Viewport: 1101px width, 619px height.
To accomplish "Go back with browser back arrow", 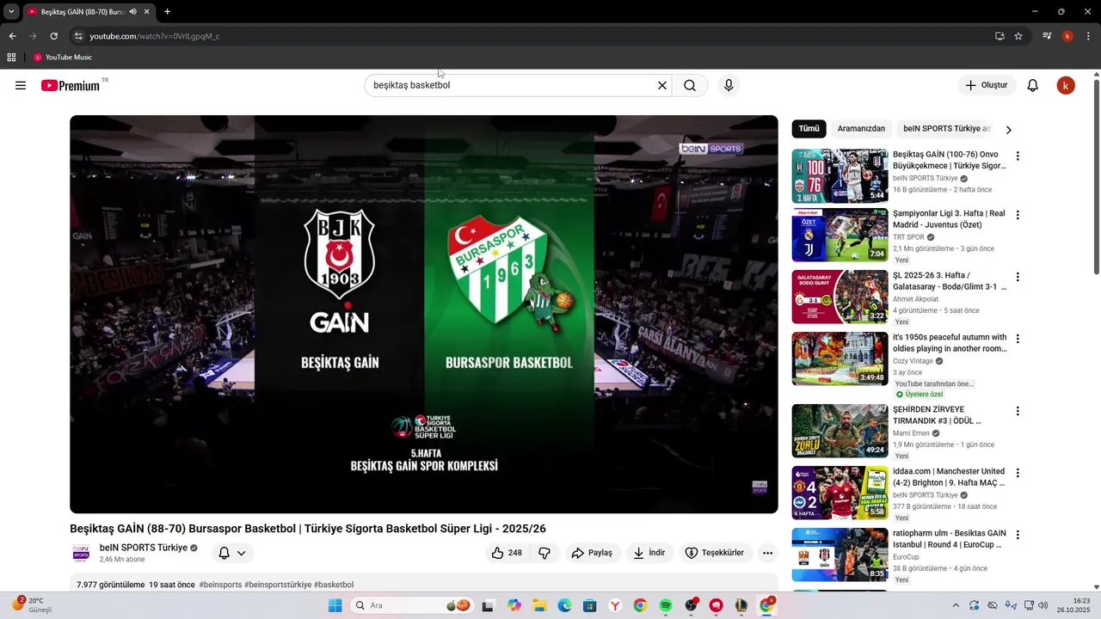I will 12,36.
